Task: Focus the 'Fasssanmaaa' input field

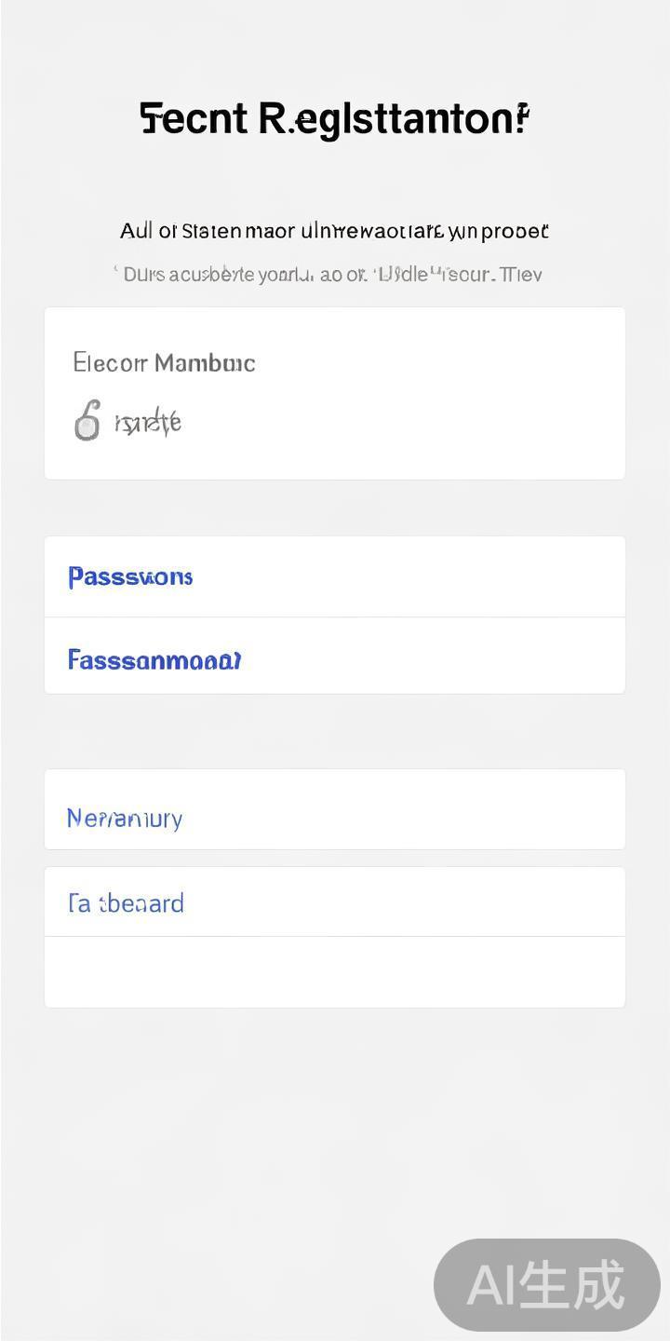Action: click(334, 659)
